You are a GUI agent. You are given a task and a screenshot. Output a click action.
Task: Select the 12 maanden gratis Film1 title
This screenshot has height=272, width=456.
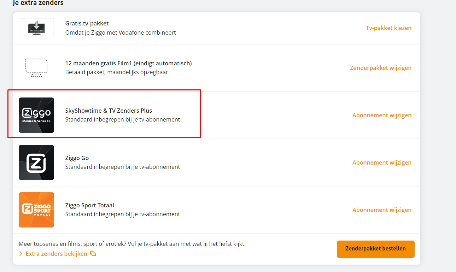click(129, 63)
